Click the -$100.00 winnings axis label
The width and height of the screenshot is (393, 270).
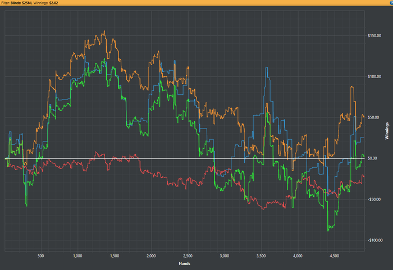point(375,240)
